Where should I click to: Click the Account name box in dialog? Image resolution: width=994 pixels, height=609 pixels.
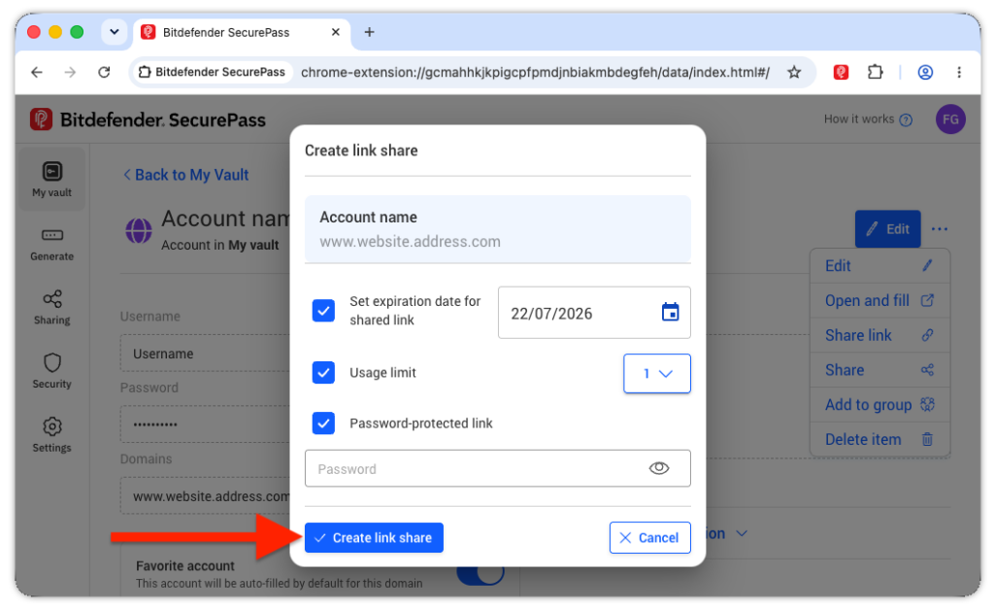(498, 229)
